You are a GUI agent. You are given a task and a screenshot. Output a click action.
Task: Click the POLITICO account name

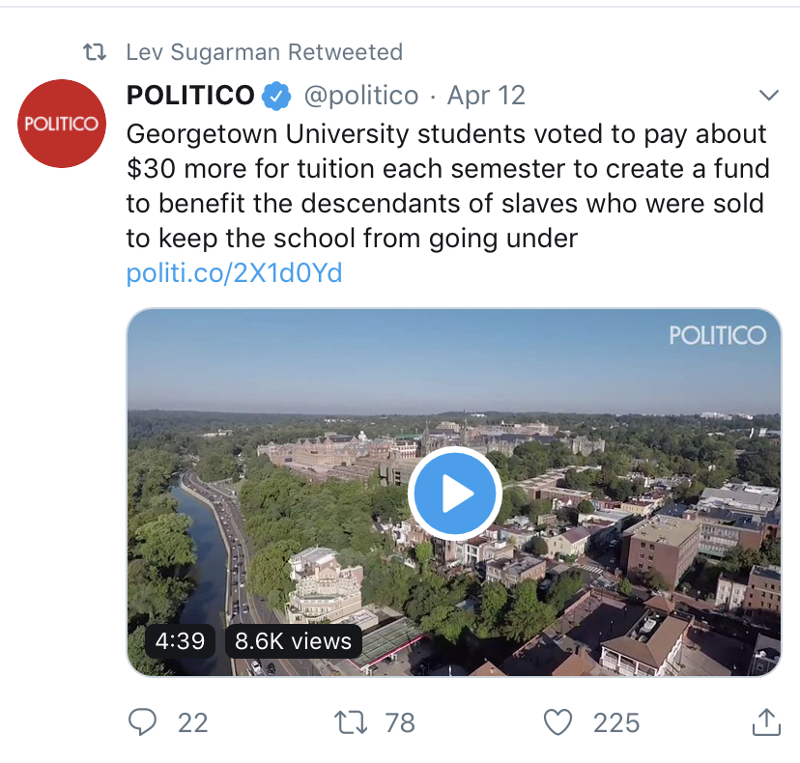190,95
